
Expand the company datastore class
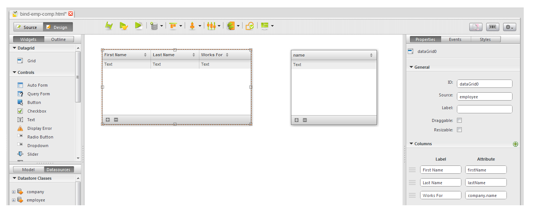(x=14, y=192)
